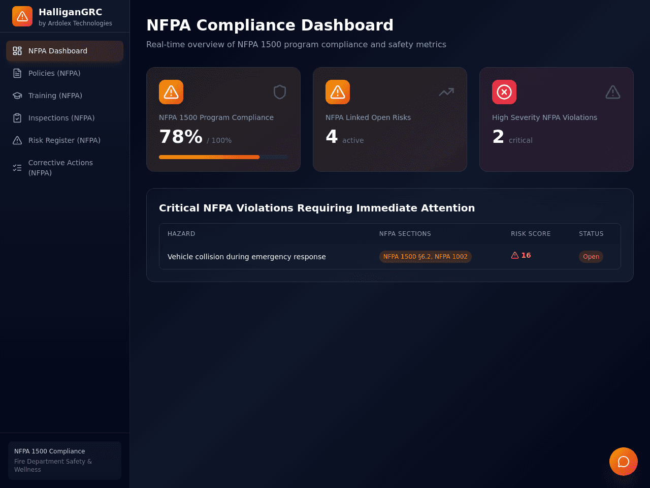Click the "by Ardolex Technologies" subtitle

75,23
